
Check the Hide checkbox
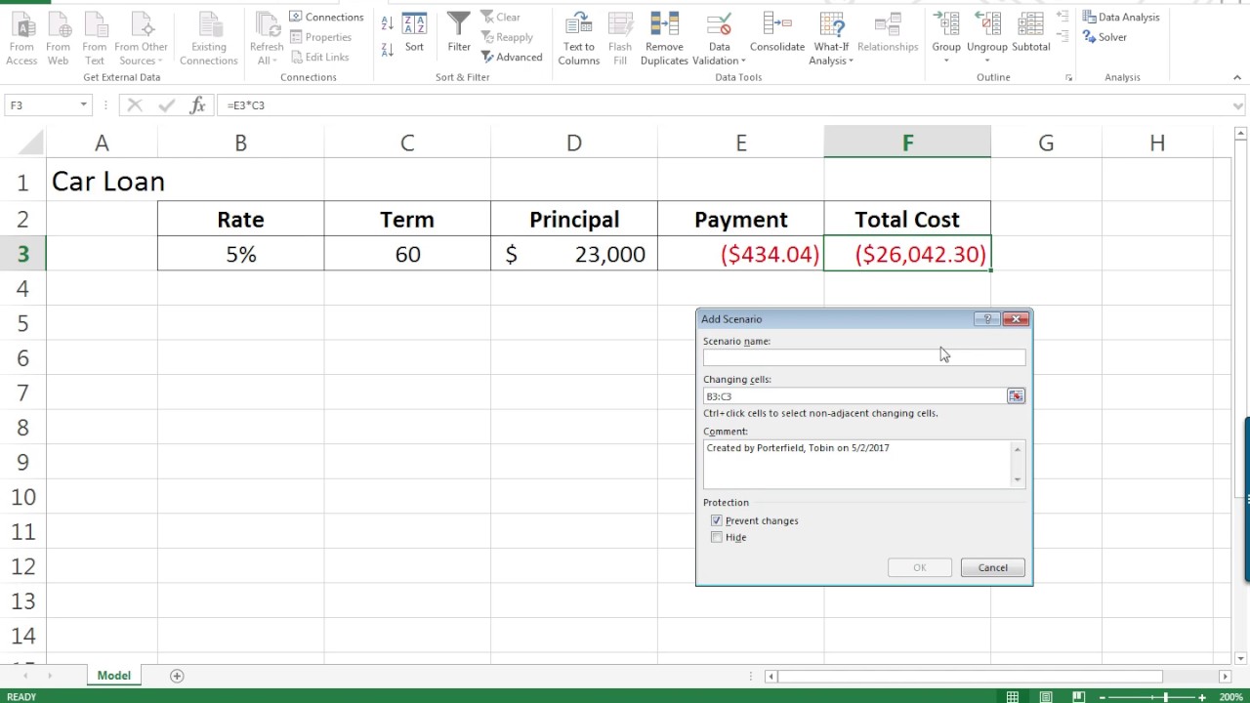(717, 537)
